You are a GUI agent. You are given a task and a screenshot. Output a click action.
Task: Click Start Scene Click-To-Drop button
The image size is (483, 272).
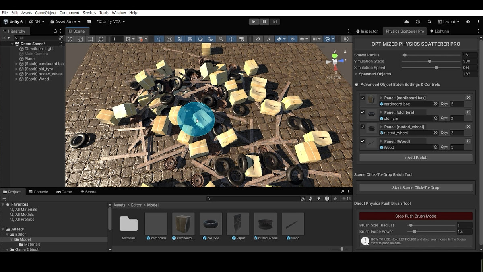pos(416,187)
